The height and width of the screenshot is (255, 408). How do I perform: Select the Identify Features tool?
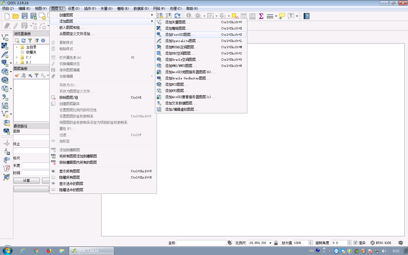click(189, 16)
